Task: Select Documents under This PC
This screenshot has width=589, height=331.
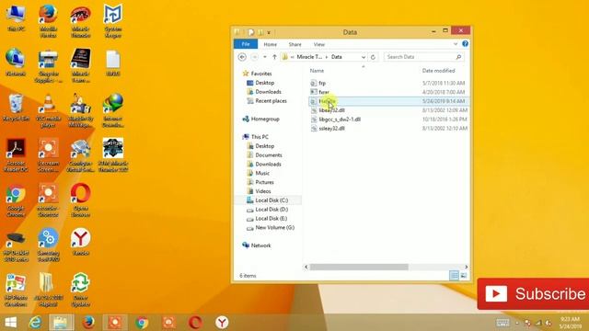Action: pyautogui.click(x=269, y=155)
